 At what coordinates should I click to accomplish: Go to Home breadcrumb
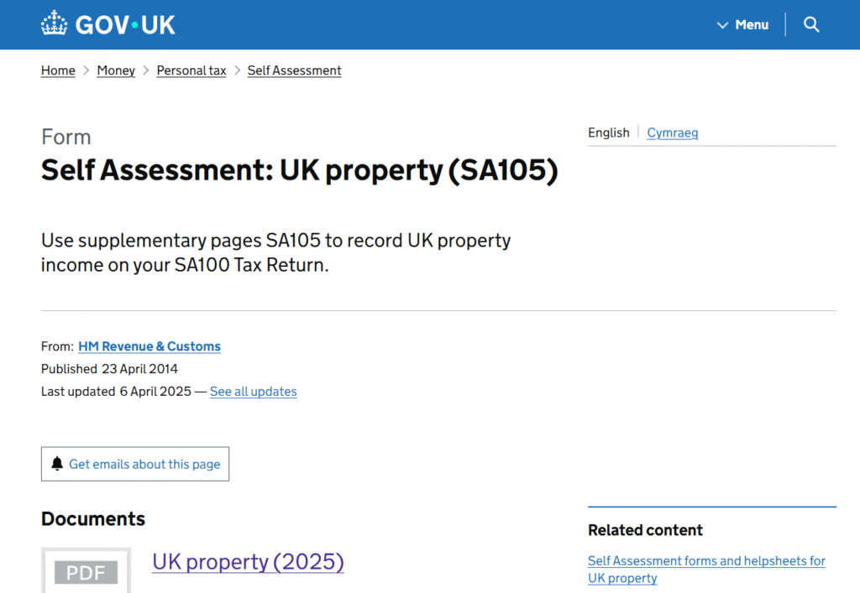[x=58, y=70]
